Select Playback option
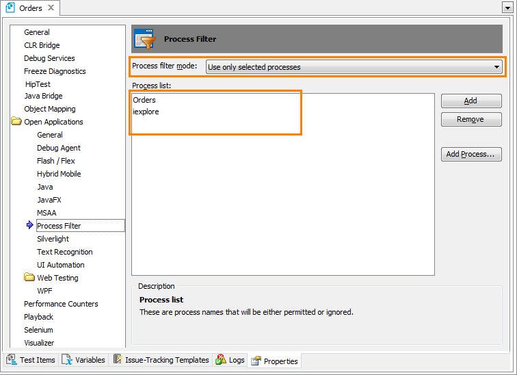The width and height of the screenshot is (517, 375). pos(38,318)
